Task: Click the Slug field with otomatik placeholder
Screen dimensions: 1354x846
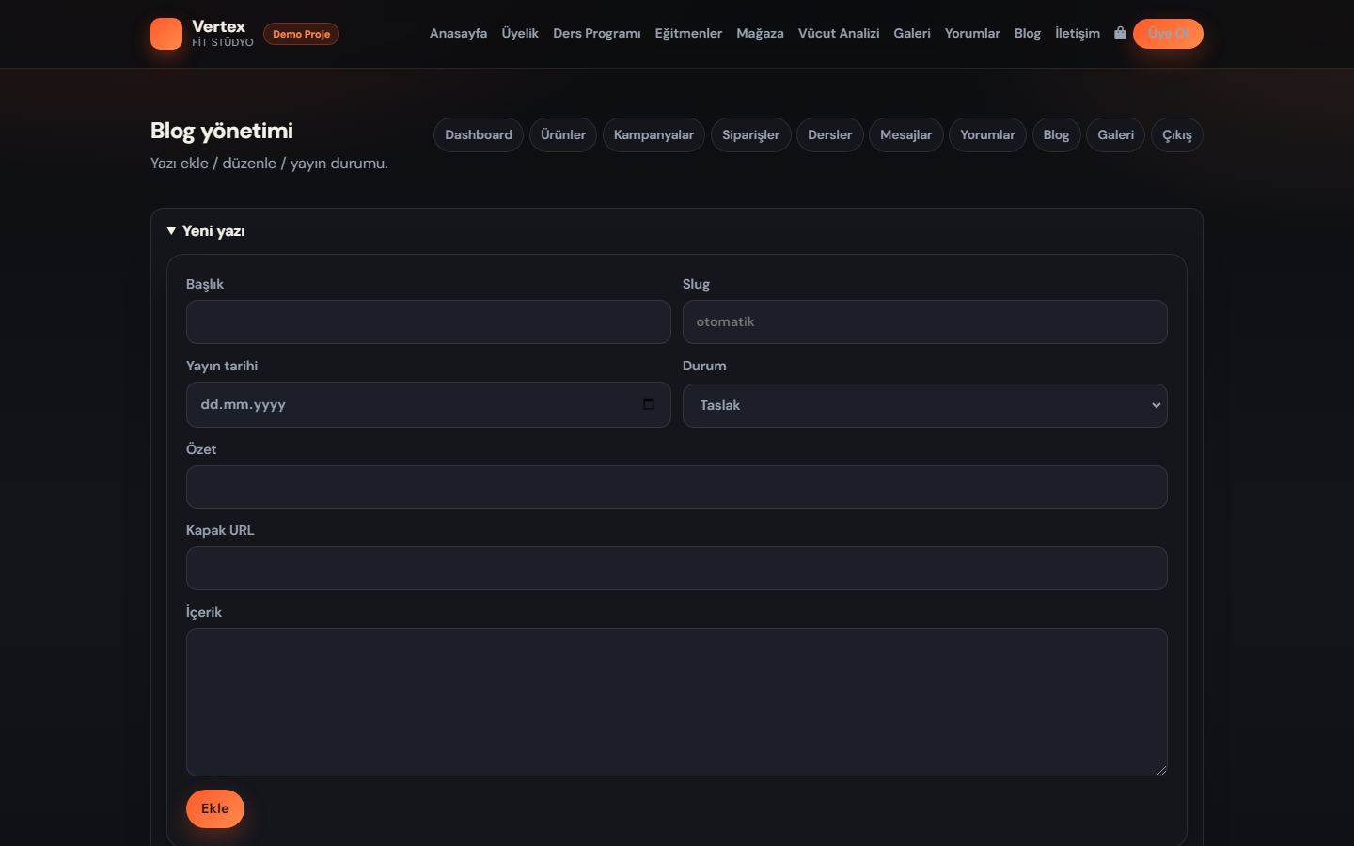Action: click(925, 321)
